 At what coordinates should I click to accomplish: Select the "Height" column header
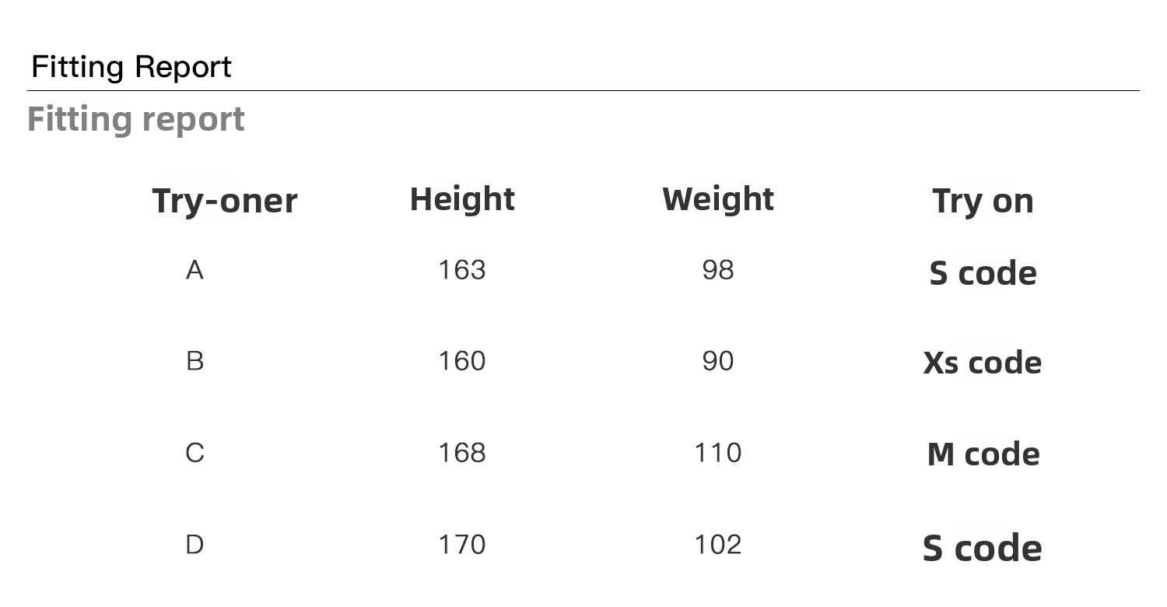(462, 199)
